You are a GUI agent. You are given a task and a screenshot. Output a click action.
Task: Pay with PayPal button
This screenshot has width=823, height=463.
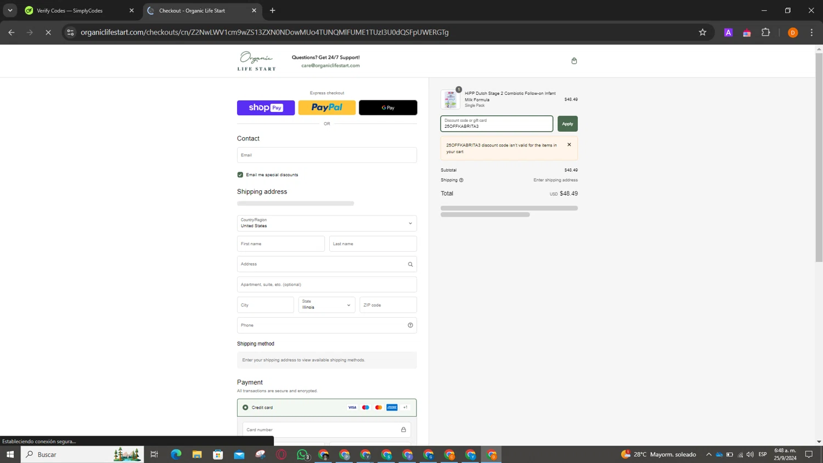coord(327,108)
